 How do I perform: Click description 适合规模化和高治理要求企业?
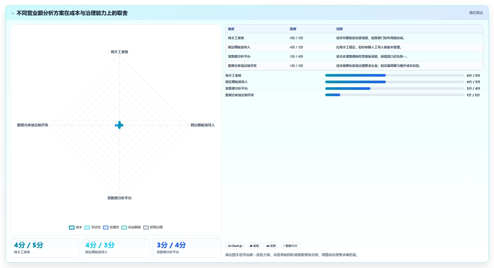(378, 66)
